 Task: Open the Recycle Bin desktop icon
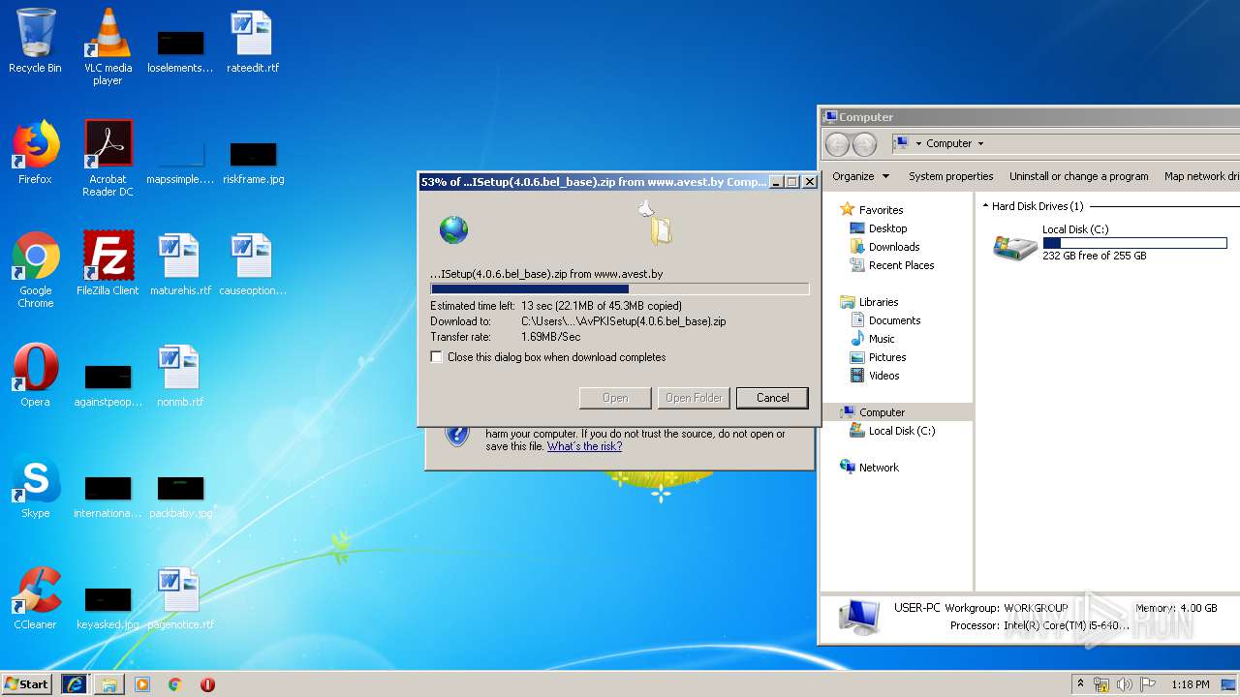35,42
